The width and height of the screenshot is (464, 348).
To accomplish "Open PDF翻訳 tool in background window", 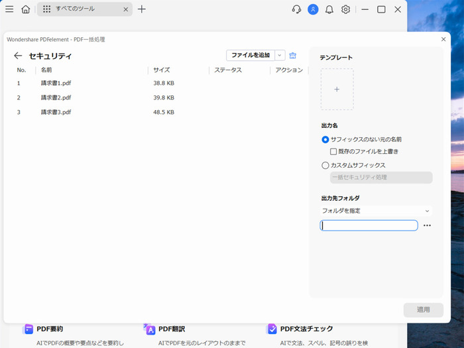I will click(172, 329).
